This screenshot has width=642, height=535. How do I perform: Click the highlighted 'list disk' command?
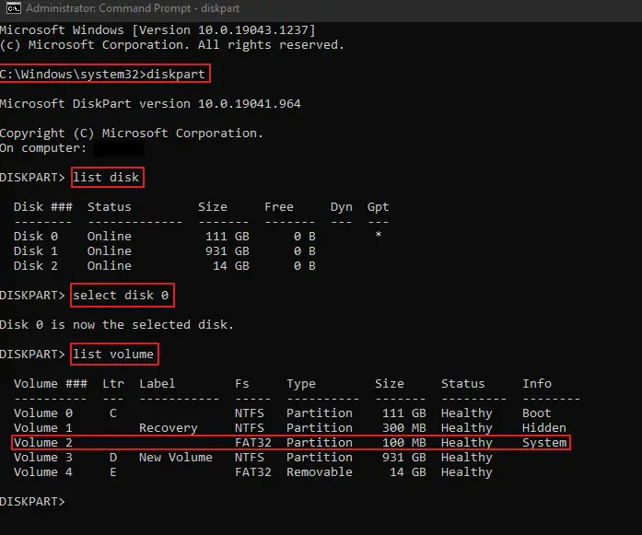pos(107,177)
